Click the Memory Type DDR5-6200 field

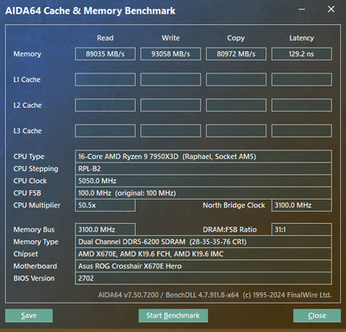tap(203, 242)
